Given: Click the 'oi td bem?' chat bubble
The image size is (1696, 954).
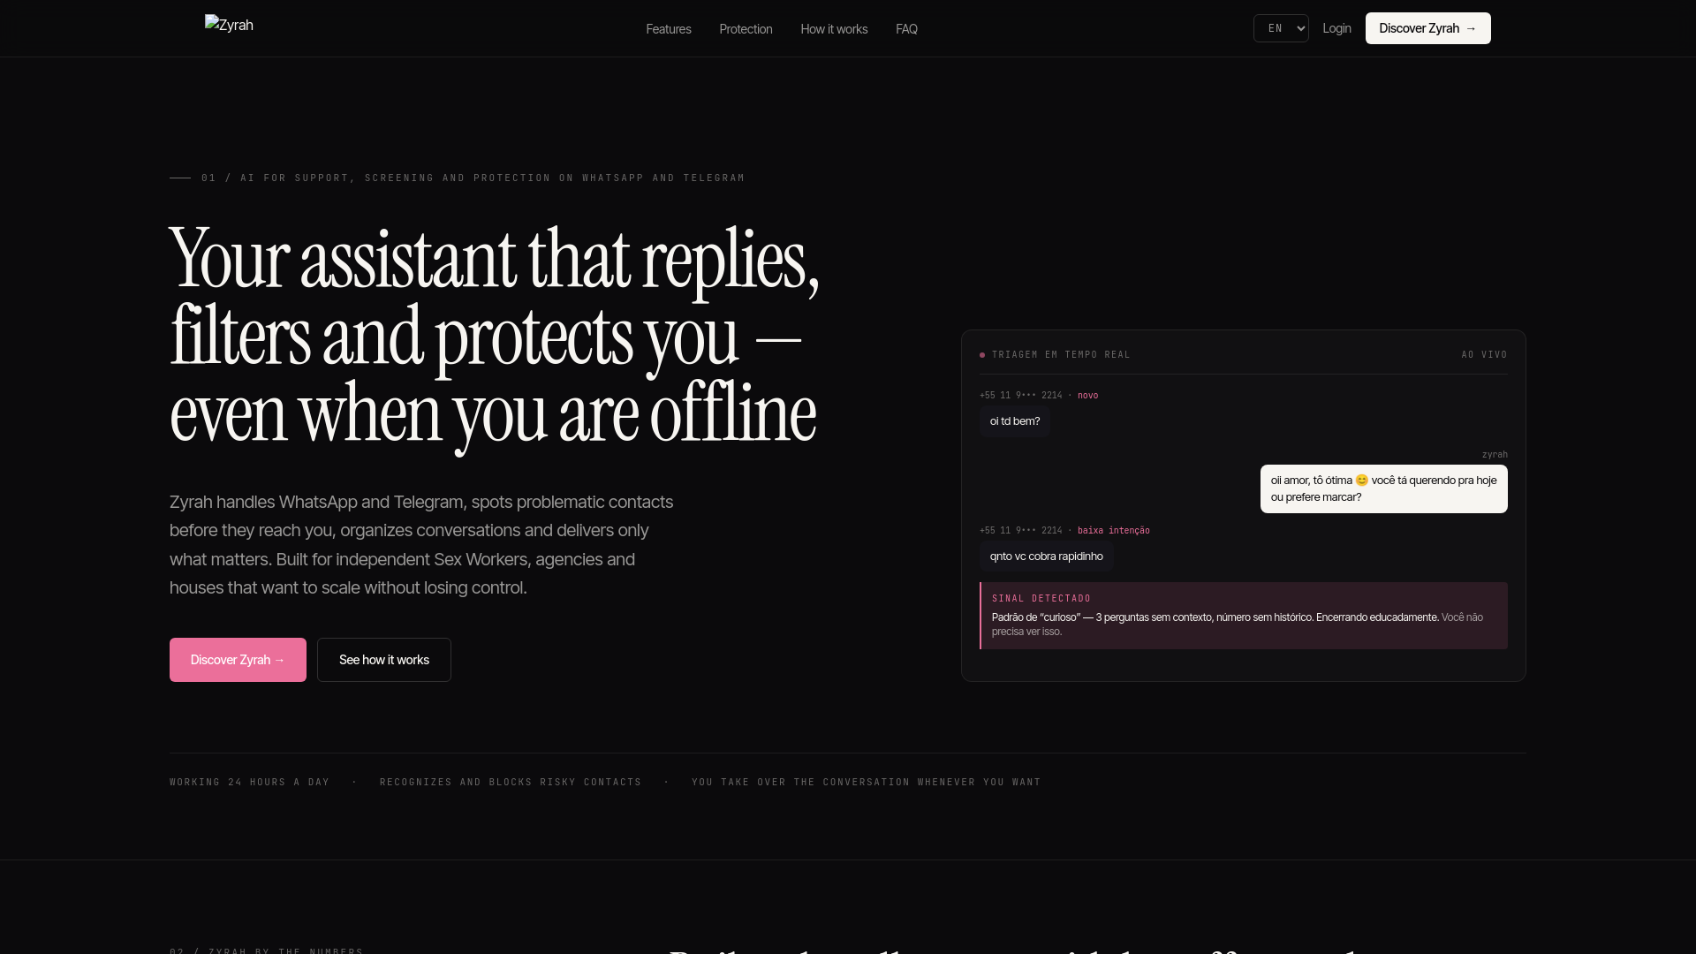Looking at the screenshot, I should coord(1015,421).
